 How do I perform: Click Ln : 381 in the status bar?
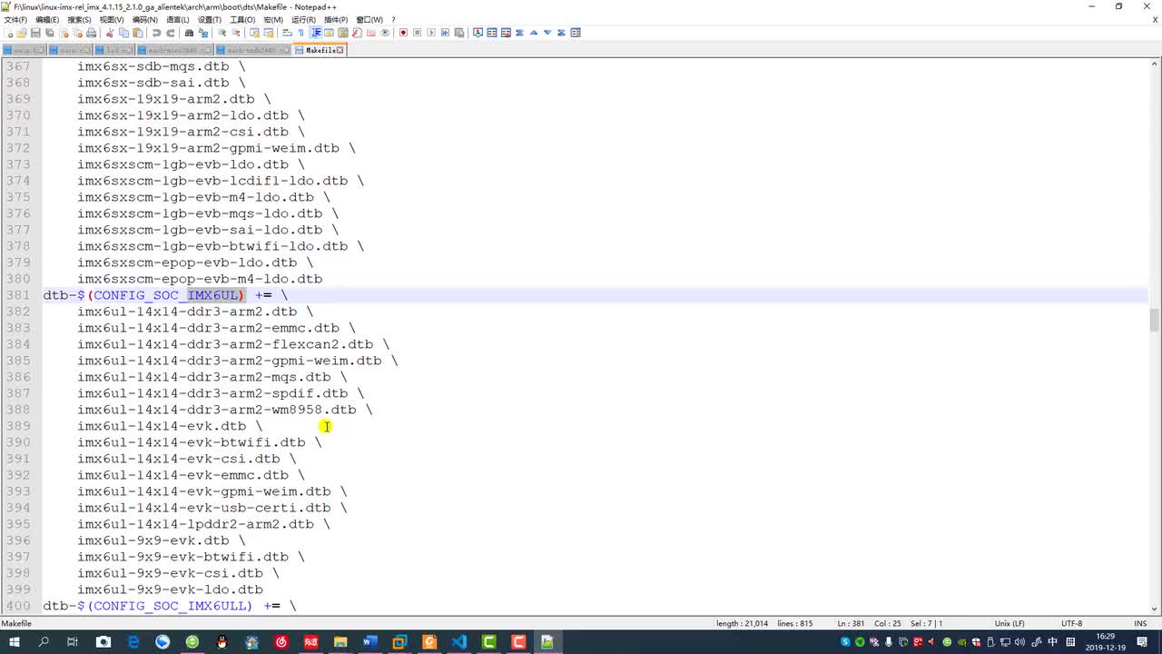pyautogui.click(x=851, y=623)
